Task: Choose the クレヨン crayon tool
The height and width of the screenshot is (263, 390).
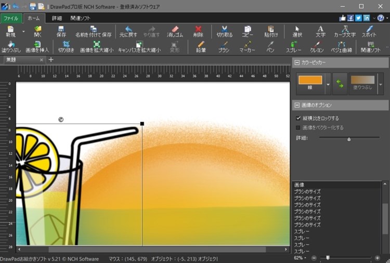Action: coord(317,47)
